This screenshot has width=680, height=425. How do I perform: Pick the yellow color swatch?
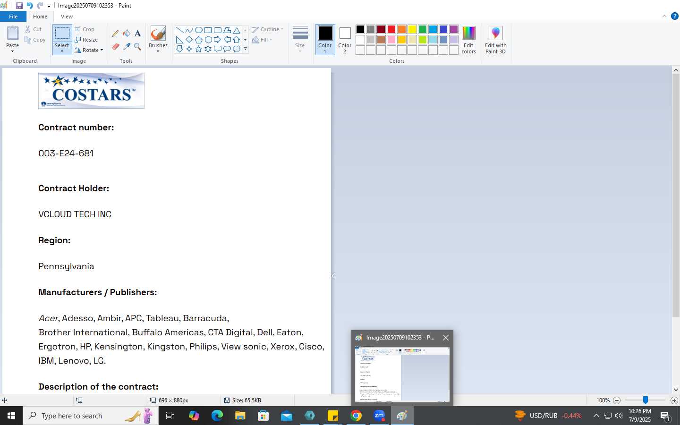412,29
